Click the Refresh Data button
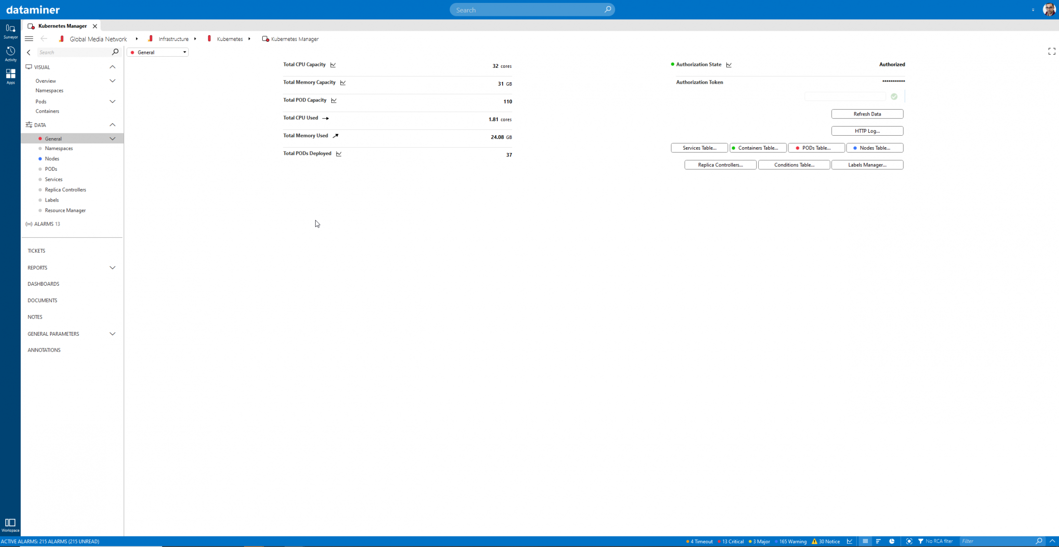This screenshot has height=547, width=1059. coord(867,114)
